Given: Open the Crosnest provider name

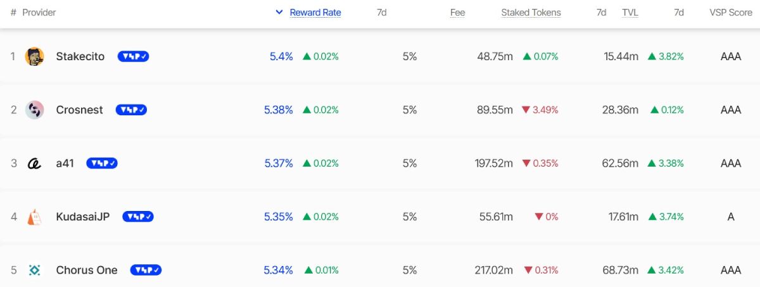Looking at the screenshot, I should pos(79,110).
